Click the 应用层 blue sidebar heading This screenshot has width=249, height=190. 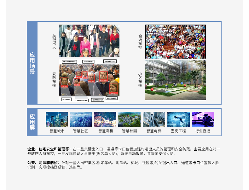click(x=32, y=122)
